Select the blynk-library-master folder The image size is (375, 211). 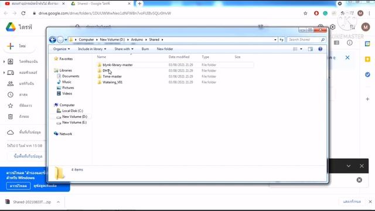point(117,65)
